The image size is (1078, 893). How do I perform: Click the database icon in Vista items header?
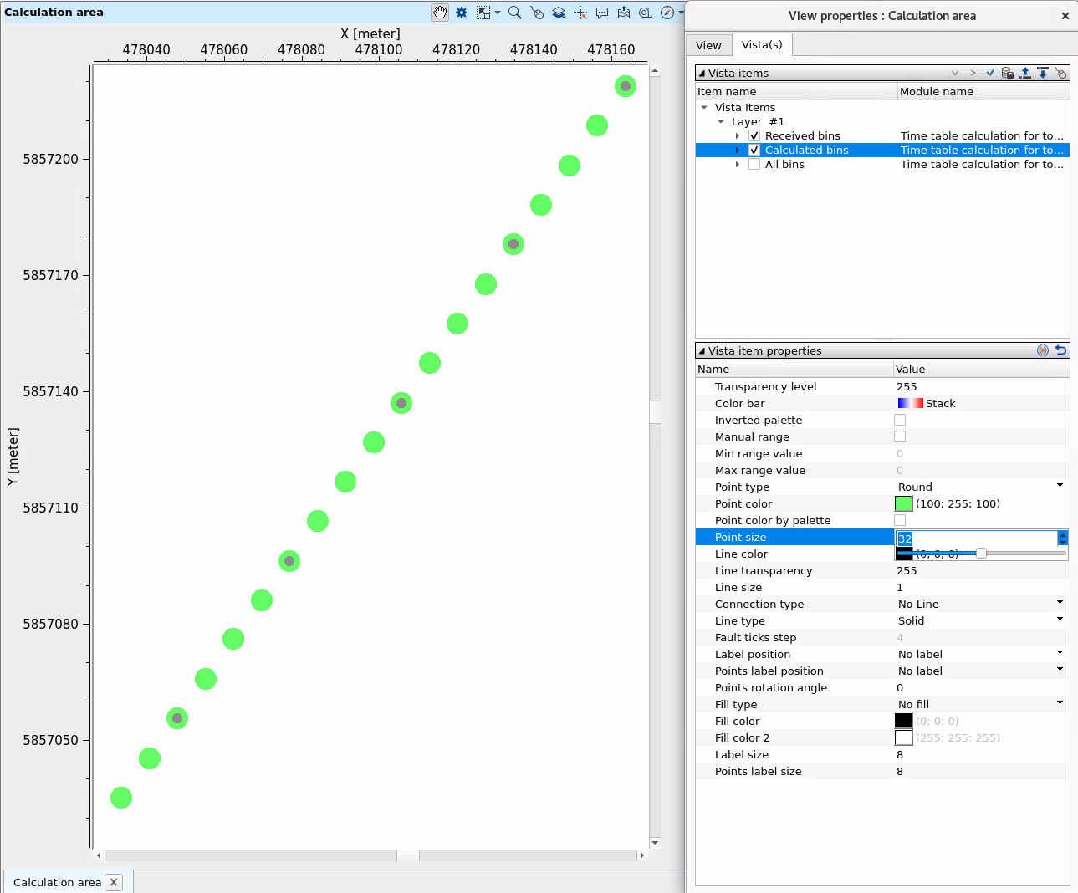(x=1007, y=74)
